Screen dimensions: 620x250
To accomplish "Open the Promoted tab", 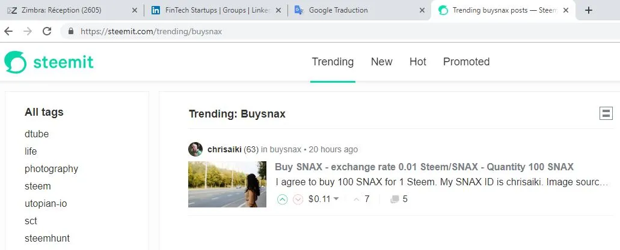I will (x=466, y=62).
